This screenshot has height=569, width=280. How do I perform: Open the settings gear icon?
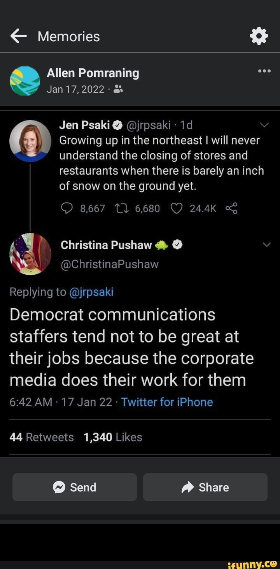259,36
